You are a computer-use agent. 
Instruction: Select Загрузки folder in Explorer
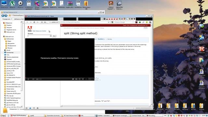[9, 27]
